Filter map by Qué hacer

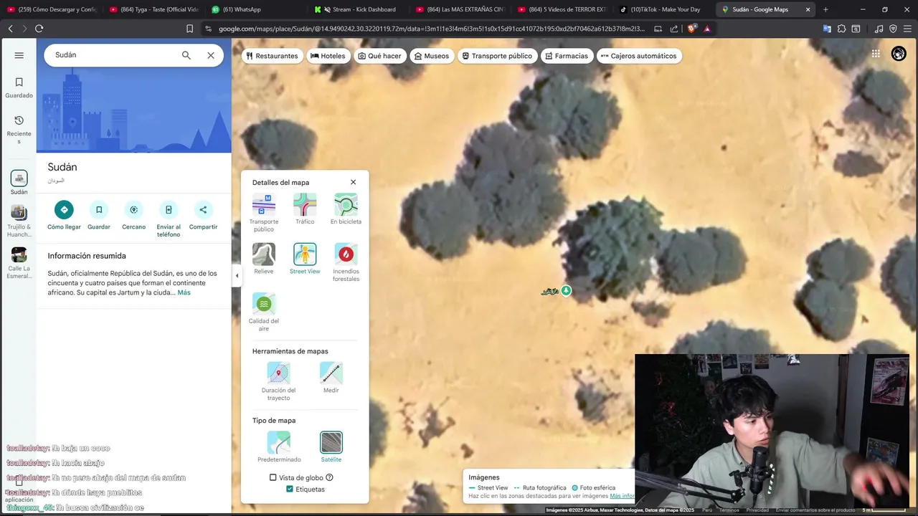point(380,56)
